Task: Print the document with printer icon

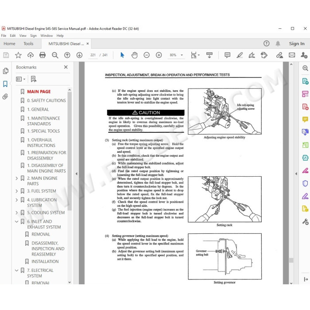Action: [43, 55]
